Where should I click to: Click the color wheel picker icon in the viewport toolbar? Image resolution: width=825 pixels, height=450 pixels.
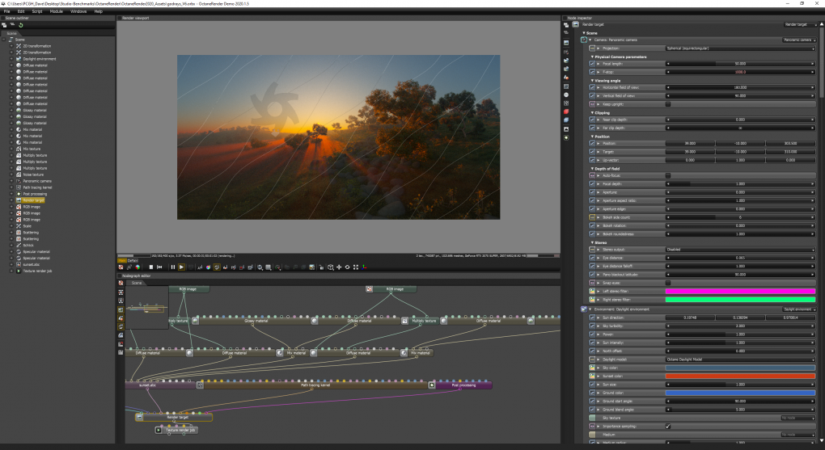(208, 267)
